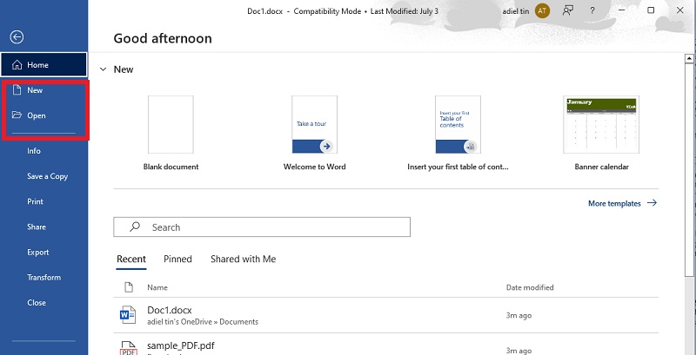Focus the Search input field
The width and height of the screenshot is (696, 355).
pyautogui.click(x=262, y=227)
